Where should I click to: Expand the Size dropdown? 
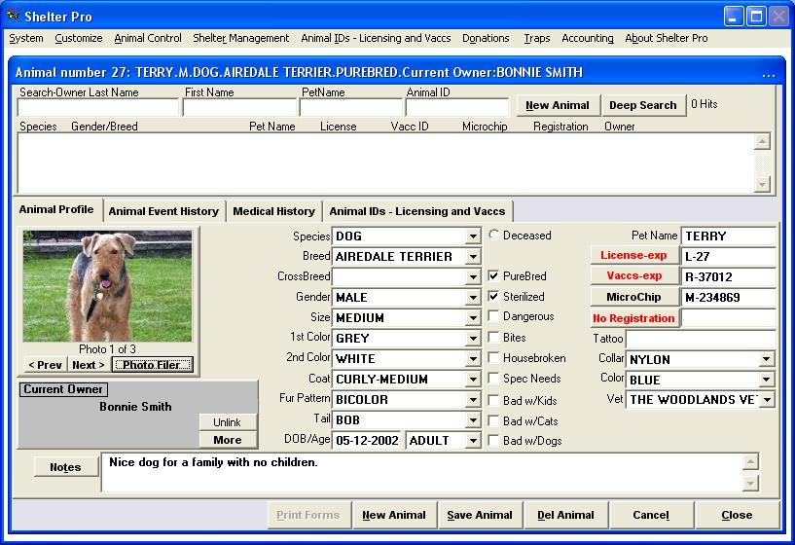tap(473, 318)
